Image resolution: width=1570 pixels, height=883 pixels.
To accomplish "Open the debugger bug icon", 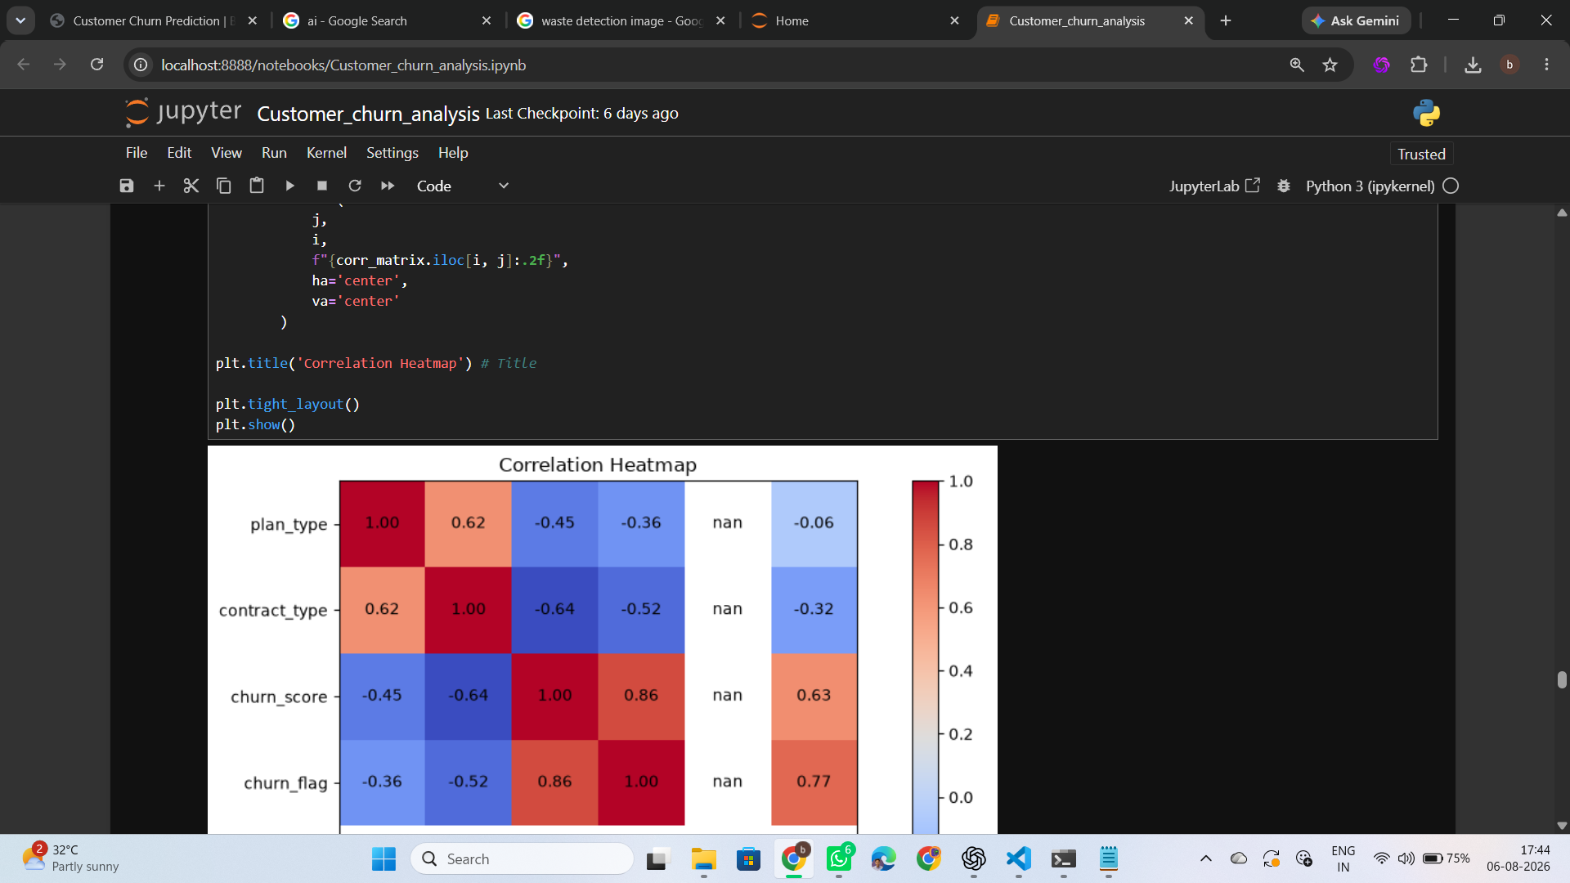I will (x=1284, y=186).
